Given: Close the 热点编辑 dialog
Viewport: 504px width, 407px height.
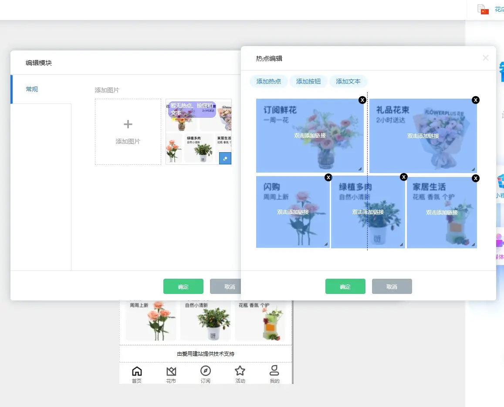Looking at the screenshot, I should pos(486,58).
